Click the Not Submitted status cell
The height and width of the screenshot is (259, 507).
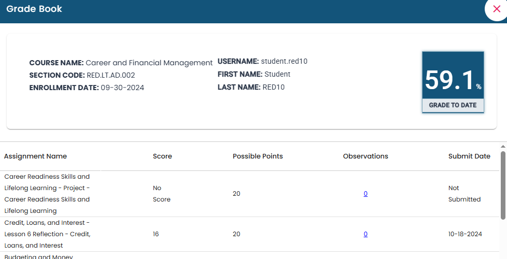point(464,194)
